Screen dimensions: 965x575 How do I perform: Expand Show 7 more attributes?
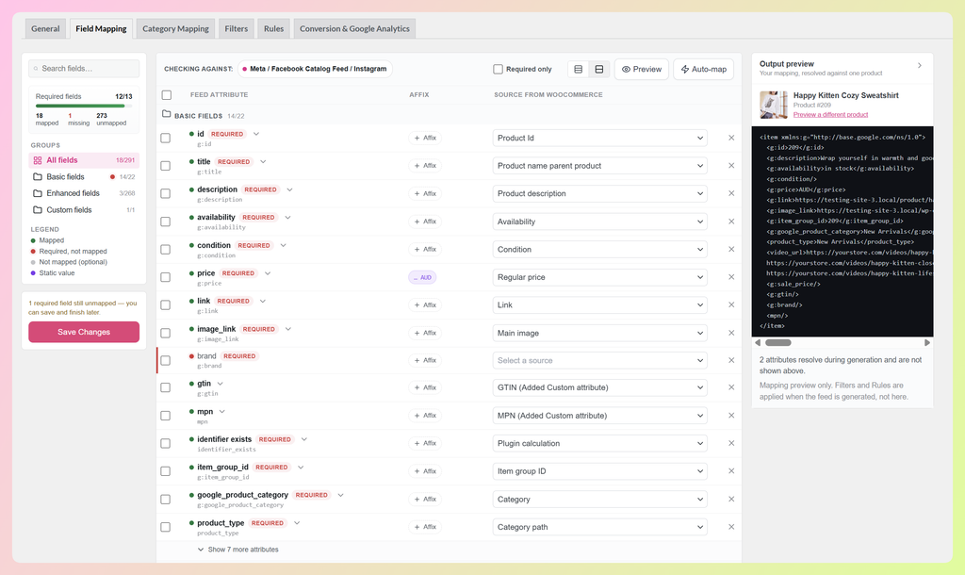(x=238, y=550)
